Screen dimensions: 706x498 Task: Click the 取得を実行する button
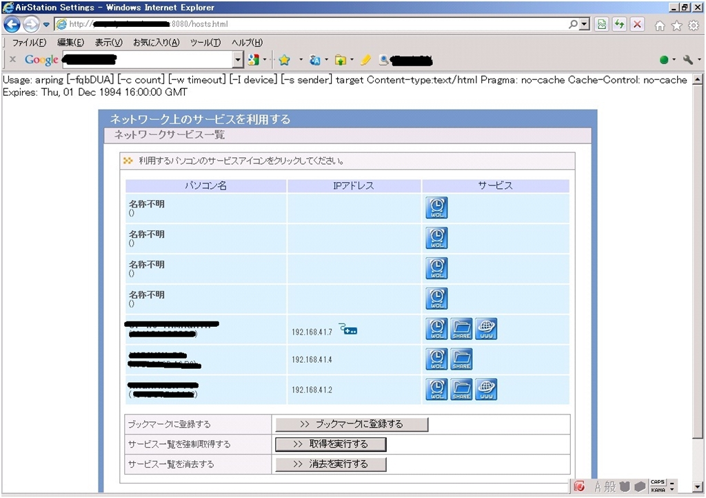pos(331,444)
